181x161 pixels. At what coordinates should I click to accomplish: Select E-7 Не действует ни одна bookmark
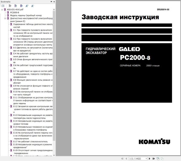pos(33,74)
